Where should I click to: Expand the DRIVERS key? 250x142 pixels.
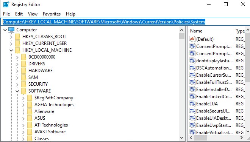(x=17, y=64)
